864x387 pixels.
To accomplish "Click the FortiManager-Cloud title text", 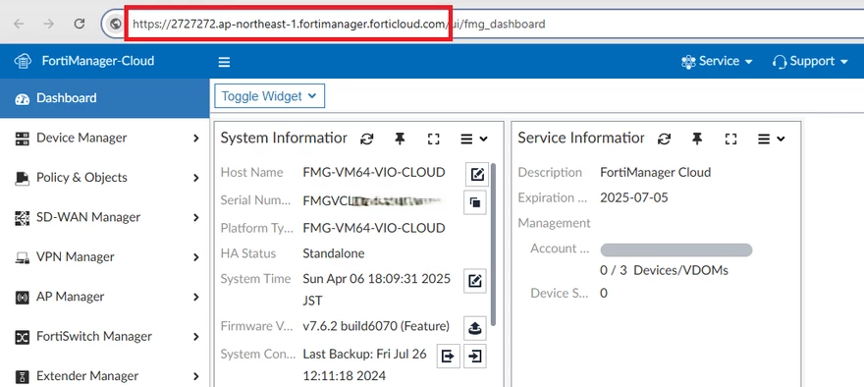I will (98, 61).
